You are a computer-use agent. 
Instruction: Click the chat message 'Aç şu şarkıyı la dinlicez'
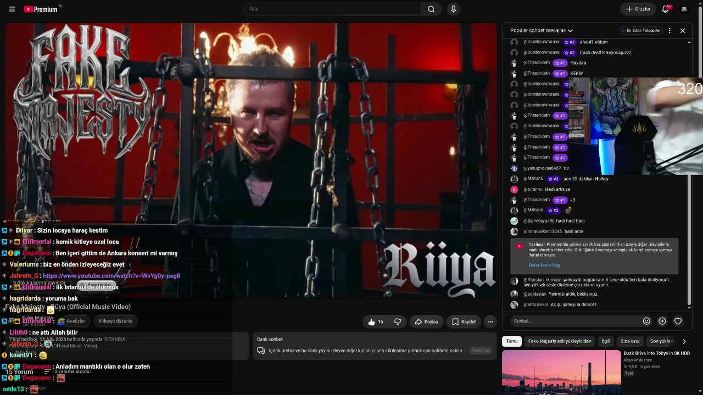[573, 304]
